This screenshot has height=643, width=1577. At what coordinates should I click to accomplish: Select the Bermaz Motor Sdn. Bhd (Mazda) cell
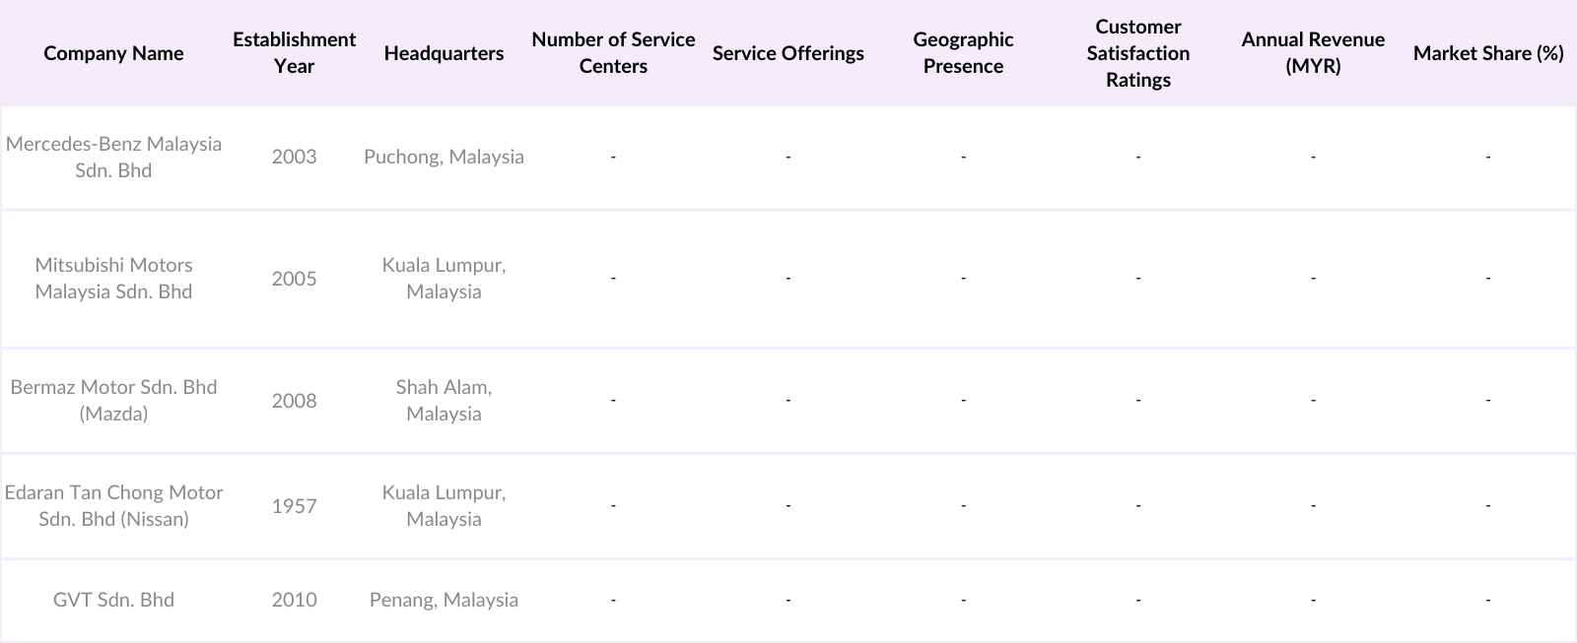(113, 401)
